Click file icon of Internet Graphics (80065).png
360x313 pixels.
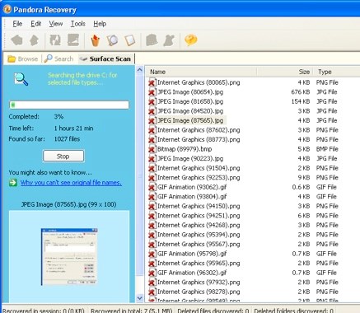pos(152,82)
